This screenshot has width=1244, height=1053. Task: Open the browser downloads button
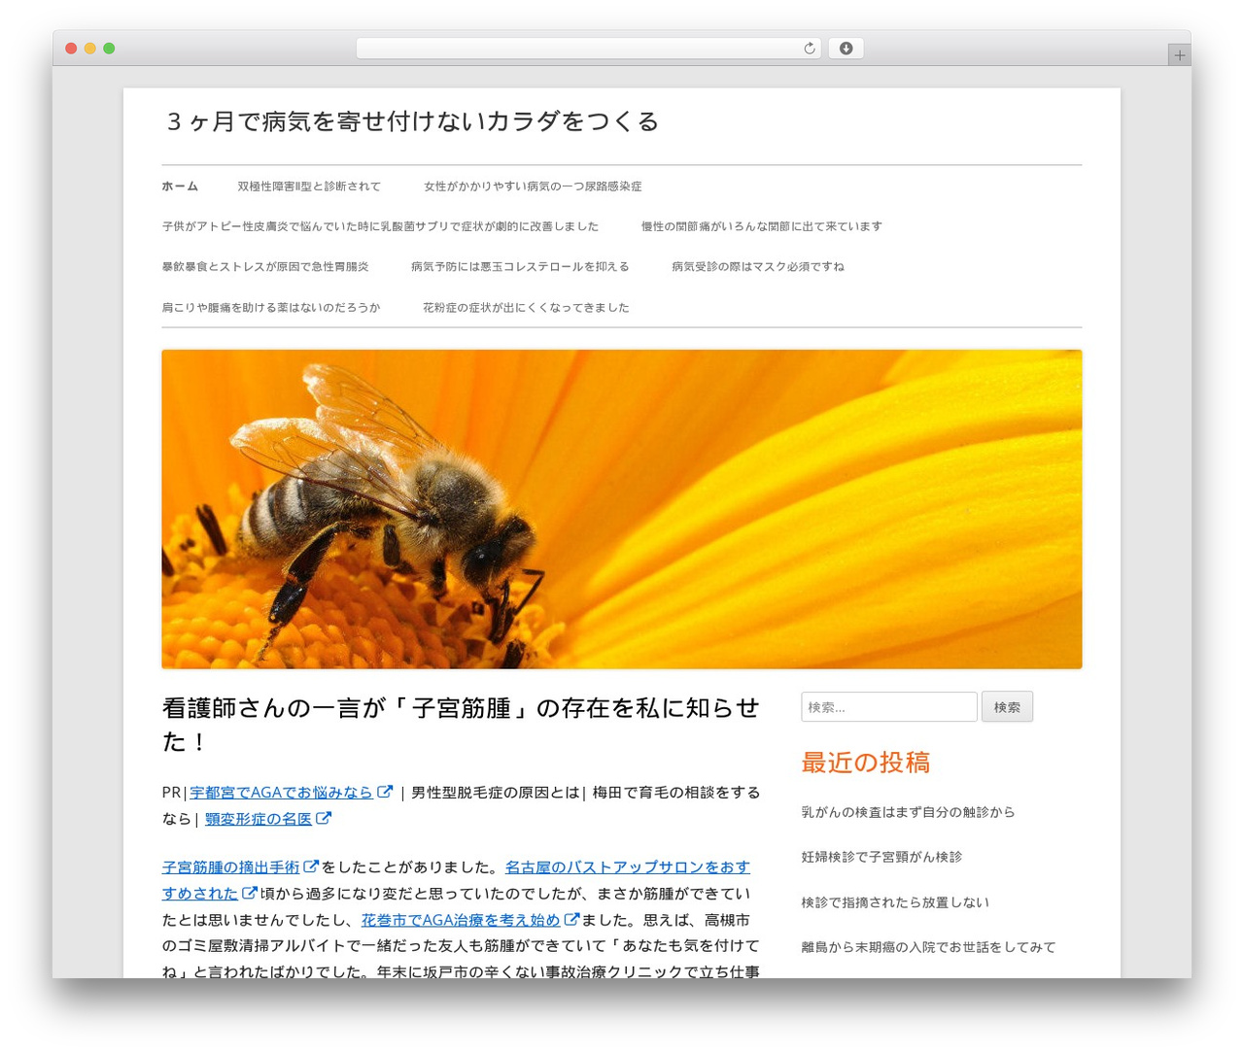click(846, 49)
